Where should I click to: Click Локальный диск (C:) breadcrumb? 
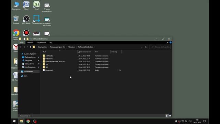57,47
